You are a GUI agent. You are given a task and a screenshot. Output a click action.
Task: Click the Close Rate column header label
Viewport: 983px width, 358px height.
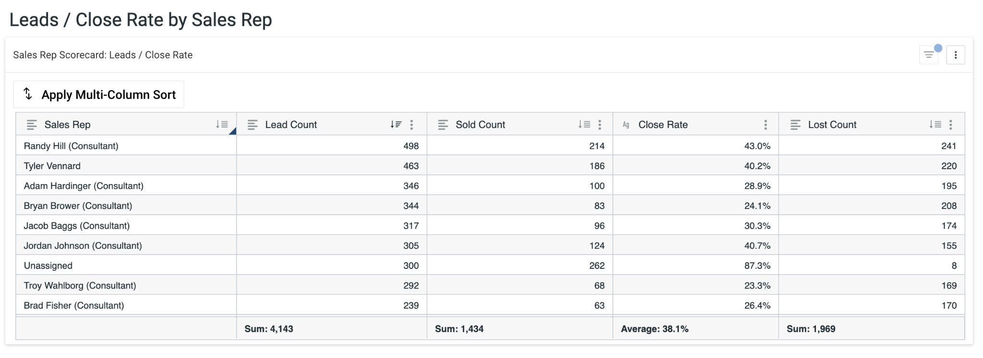[663, 125]
